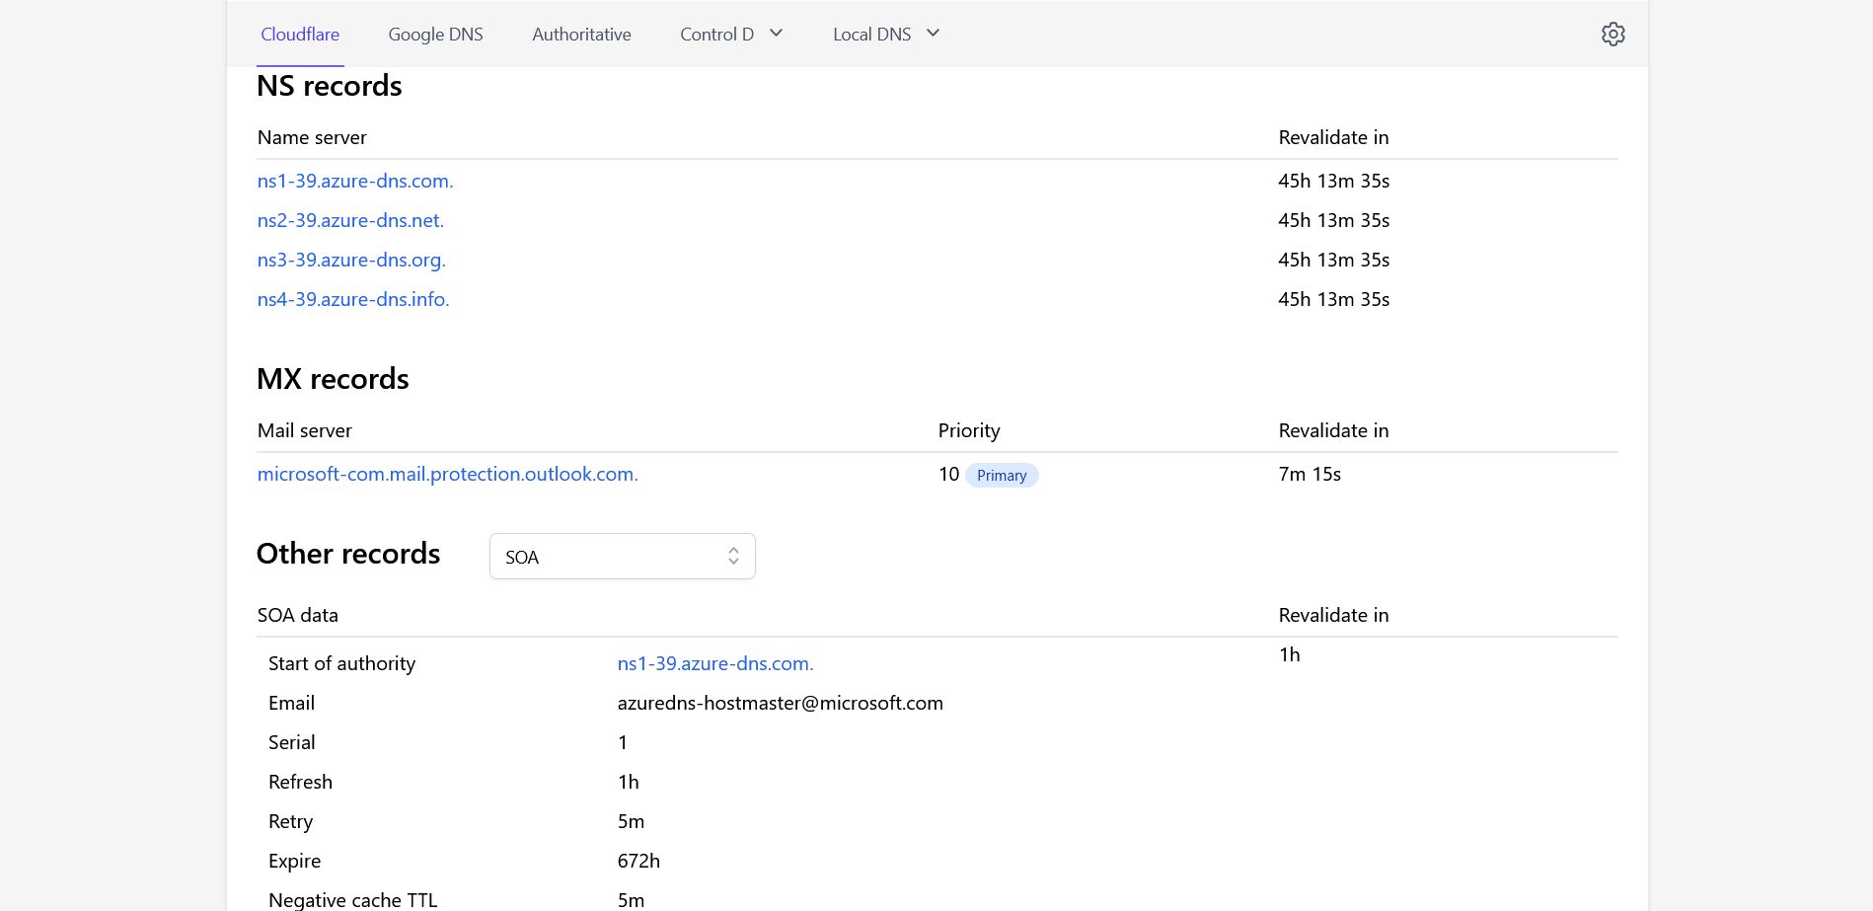Click the MX revalidate value 7m 15s

1310,474
